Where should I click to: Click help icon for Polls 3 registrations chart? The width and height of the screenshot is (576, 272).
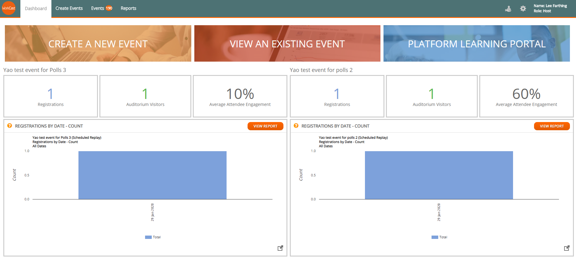10,126
